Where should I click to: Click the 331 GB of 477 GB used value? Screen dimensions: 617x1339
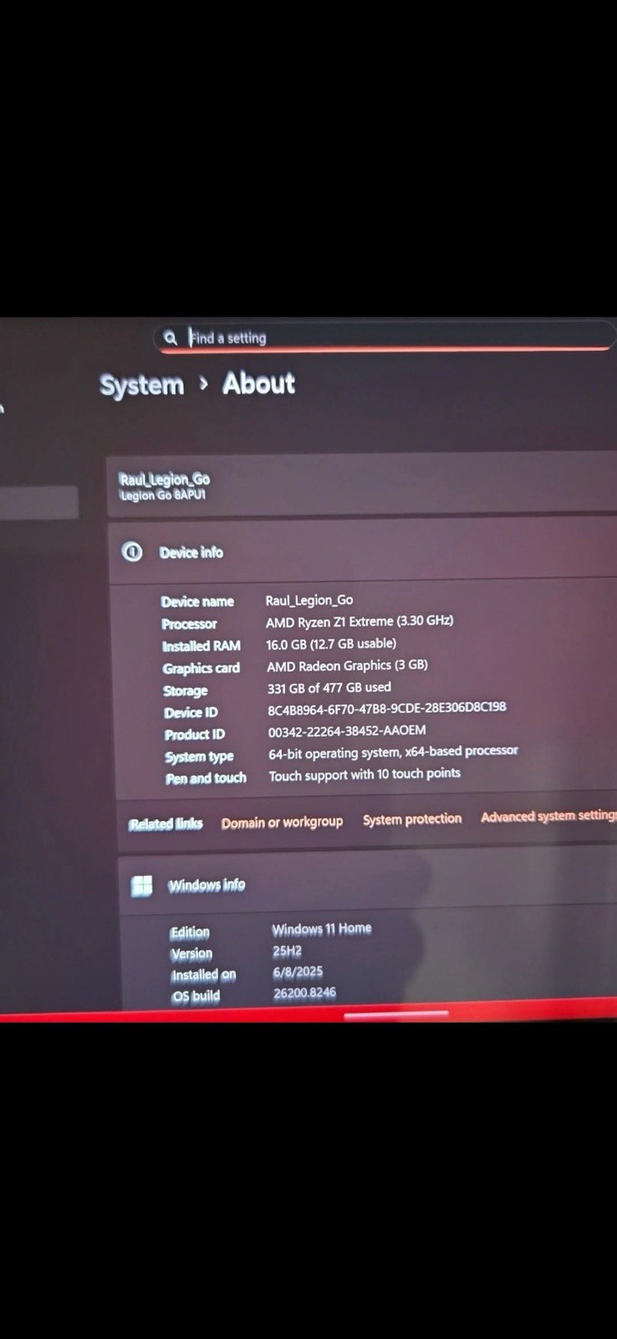tap(329, 687)
